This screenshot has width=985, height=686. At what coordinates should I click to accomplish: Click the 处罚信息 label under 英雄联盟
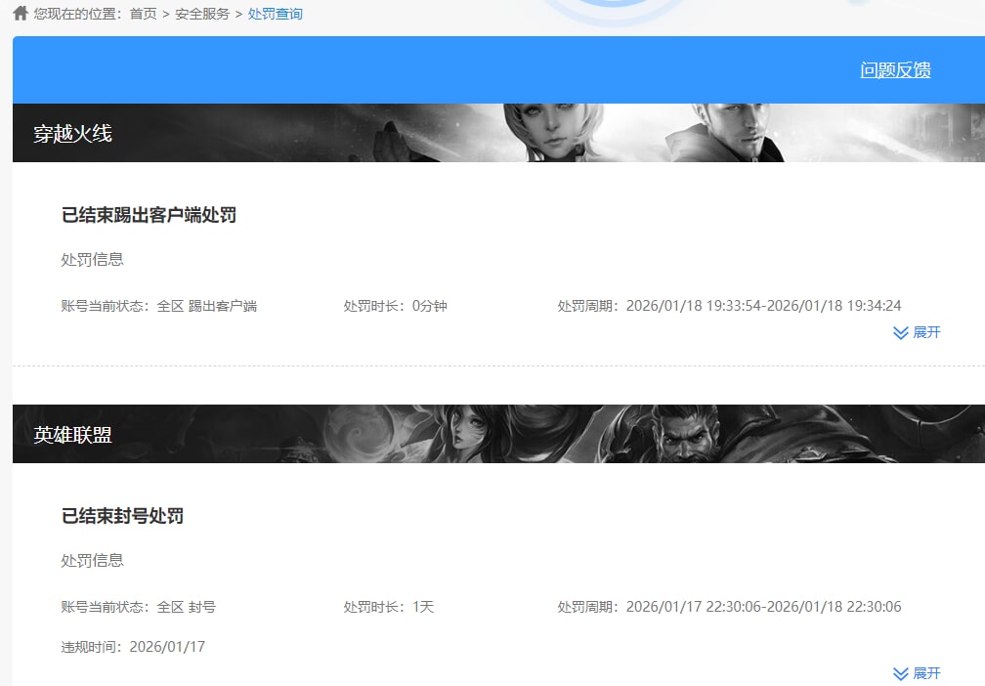point(92,560)
